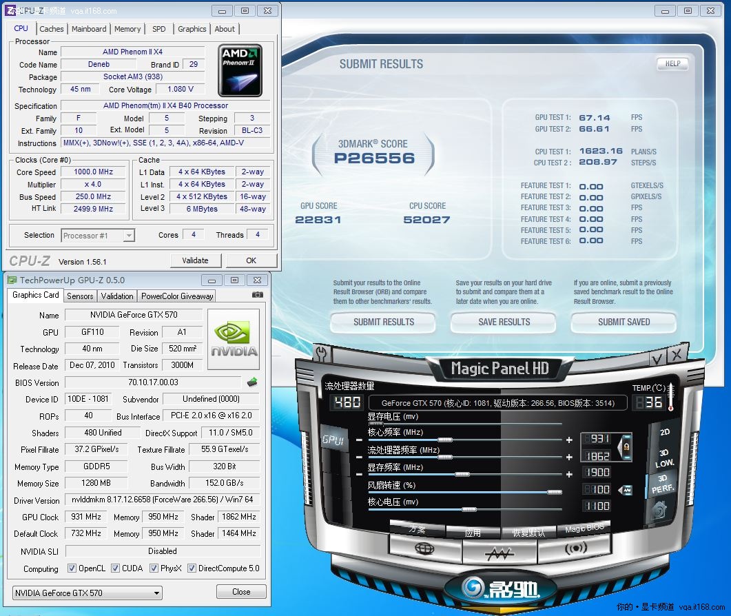The height and width of the screenshot is (616, 731).
Task: Open the Mainboard tab in CPU-Z
Action: (x=89, y=29)
